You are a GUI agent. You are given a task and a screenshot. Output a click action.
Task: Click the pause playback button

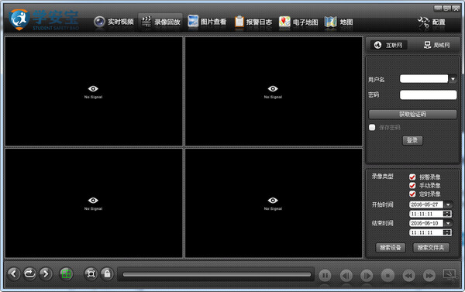pyautogui.click(x=325, y=276)
